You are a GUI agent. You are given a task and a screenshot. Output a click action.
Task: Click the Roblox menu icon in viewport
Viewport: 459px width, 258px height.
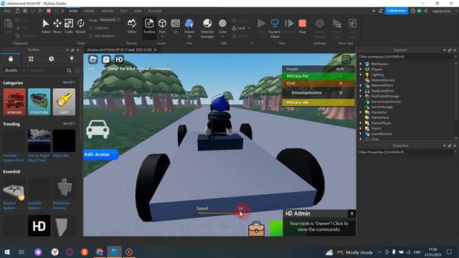[x=93, y=59]
